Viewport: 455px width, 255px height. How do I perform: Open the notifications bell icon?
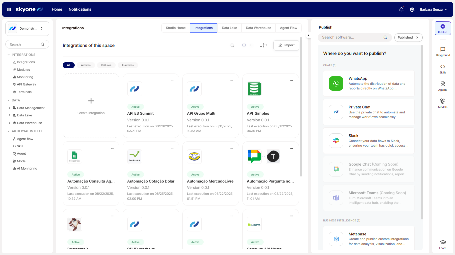pos(401,10)
